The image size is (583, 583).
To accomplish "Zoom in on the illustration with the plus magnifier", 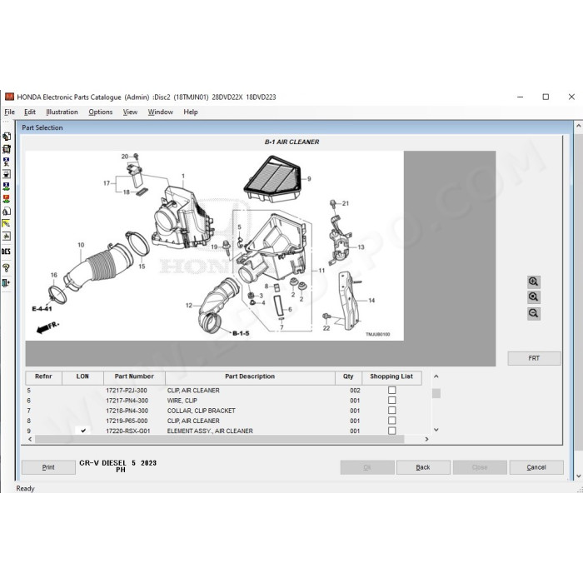I will (534, 282).
